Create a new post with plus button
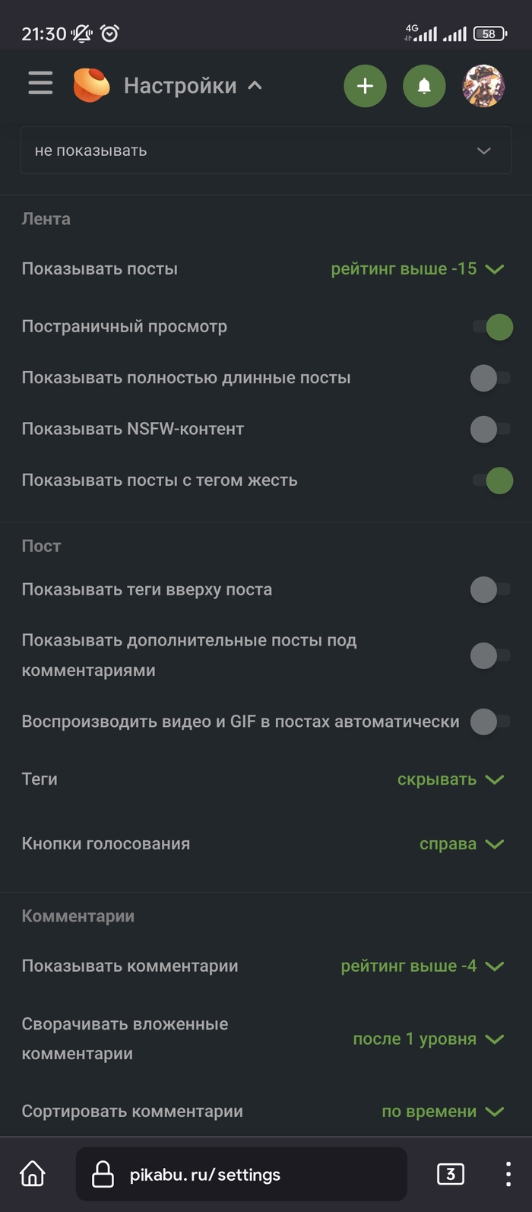532x1212 pixels. pos(365,86)
